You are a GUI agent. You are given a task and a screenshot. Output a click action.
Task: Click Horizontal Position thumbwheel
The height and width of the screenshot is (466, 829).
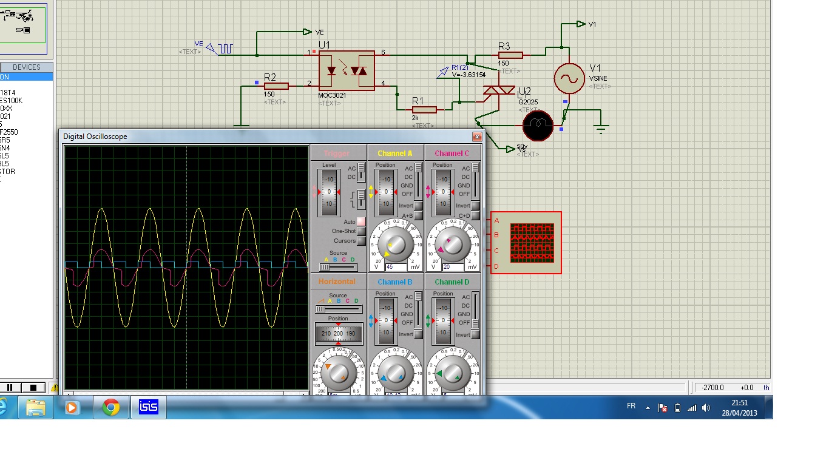339,334
